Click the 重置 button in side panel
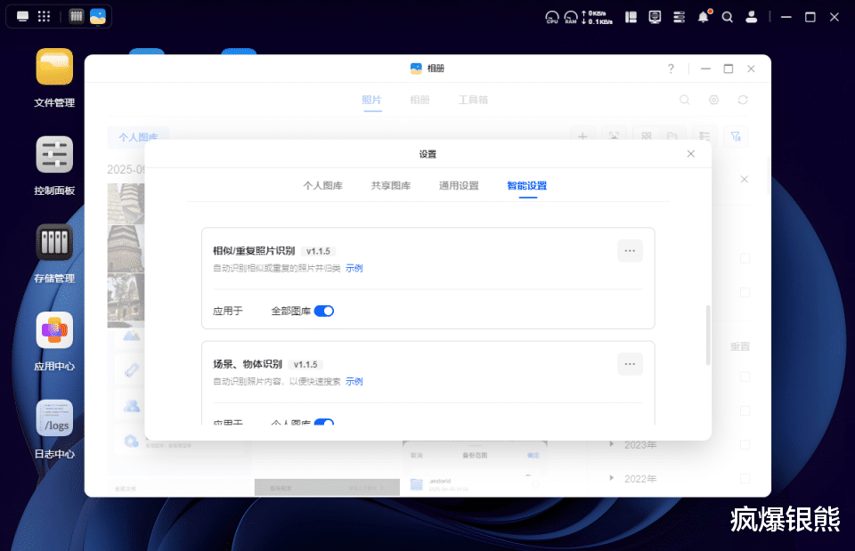This screenshot has height=551, width=855. pos(740,346)
